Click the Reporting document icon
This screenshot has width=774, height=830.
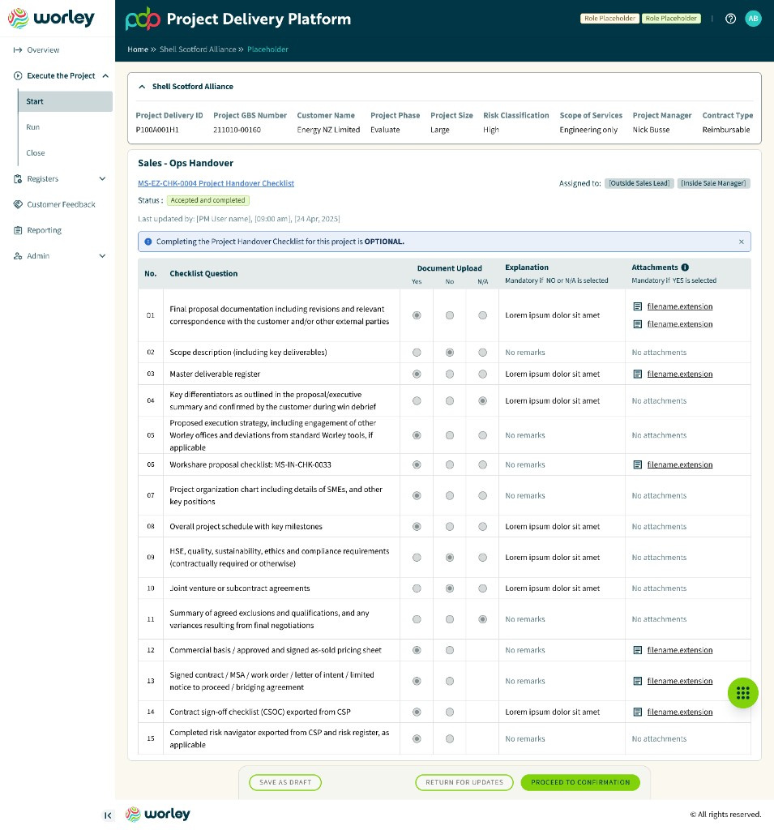click(18, 230)
